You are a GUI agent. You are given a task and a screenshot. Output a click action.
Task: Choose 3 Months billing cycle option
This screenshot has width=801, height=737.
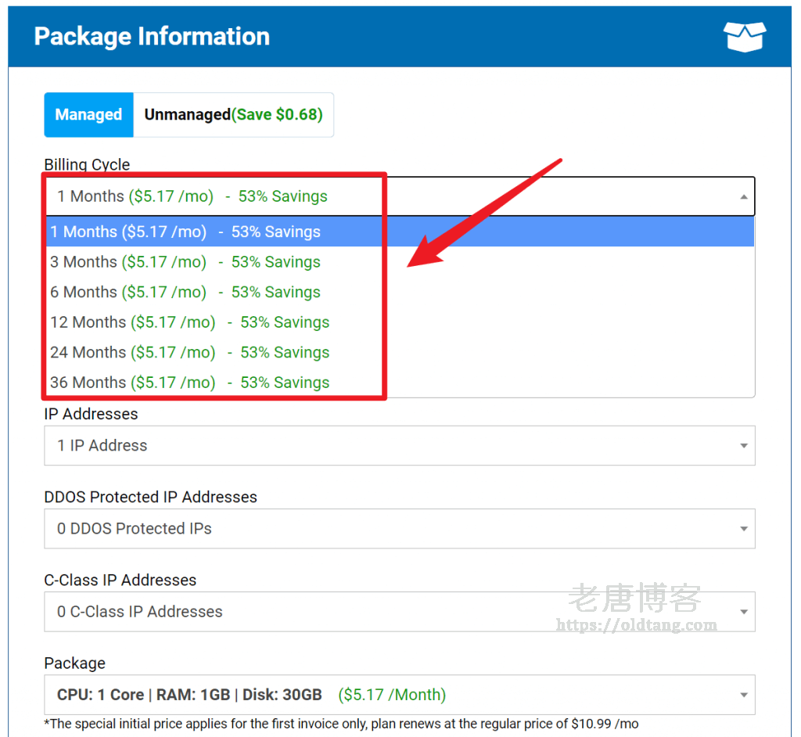pos(185,262)
